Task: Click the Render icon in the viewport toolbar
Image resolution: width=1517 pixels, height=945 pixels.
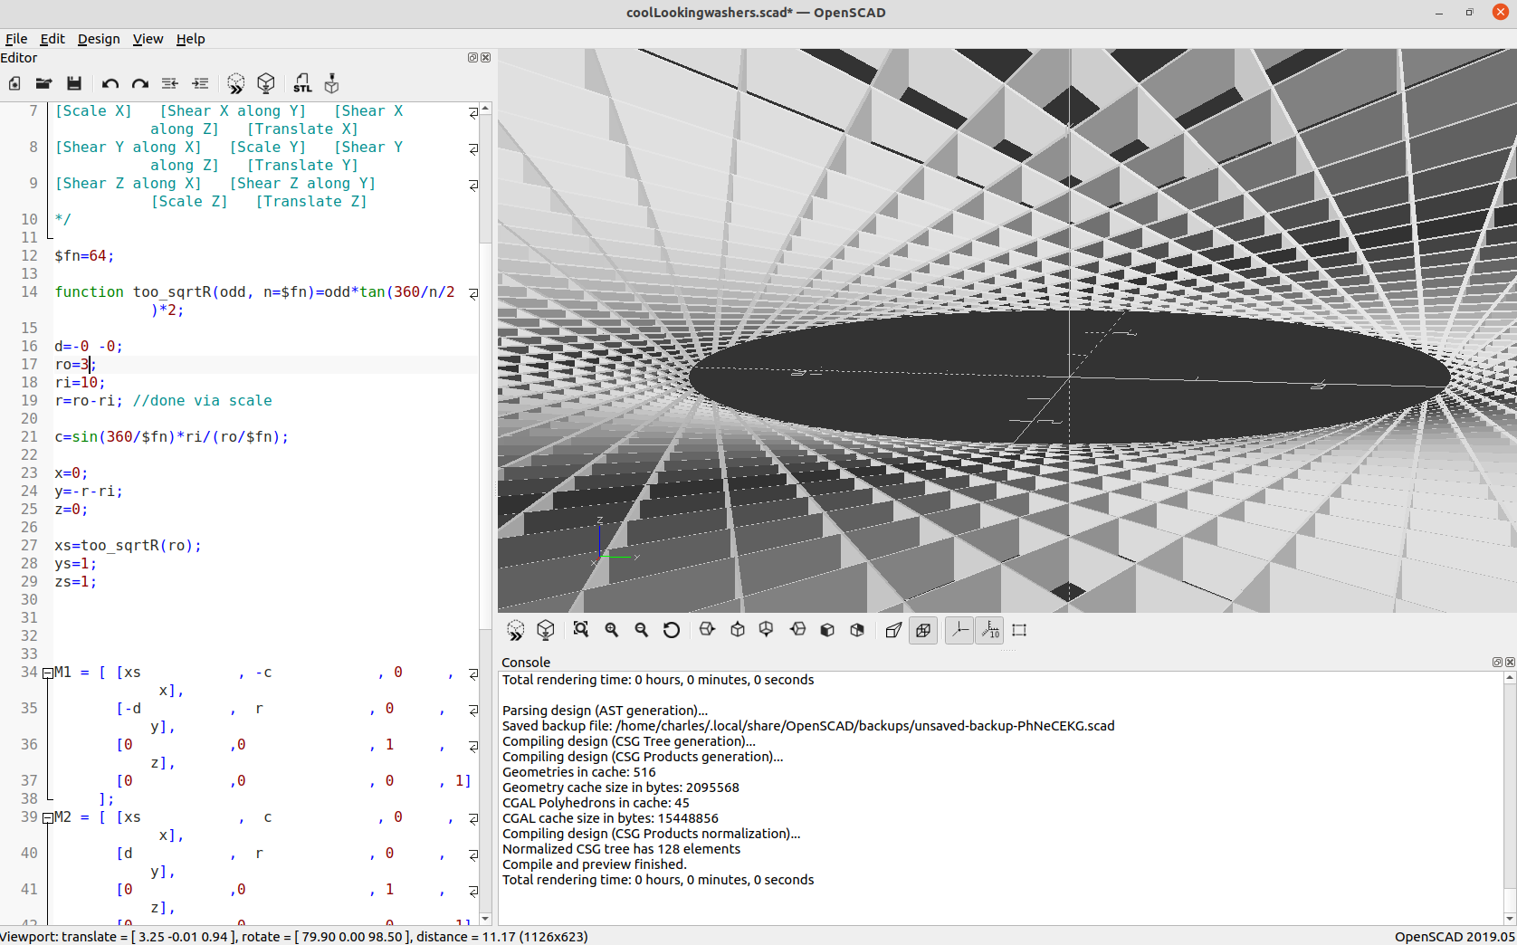Action: tap(546, 630)
